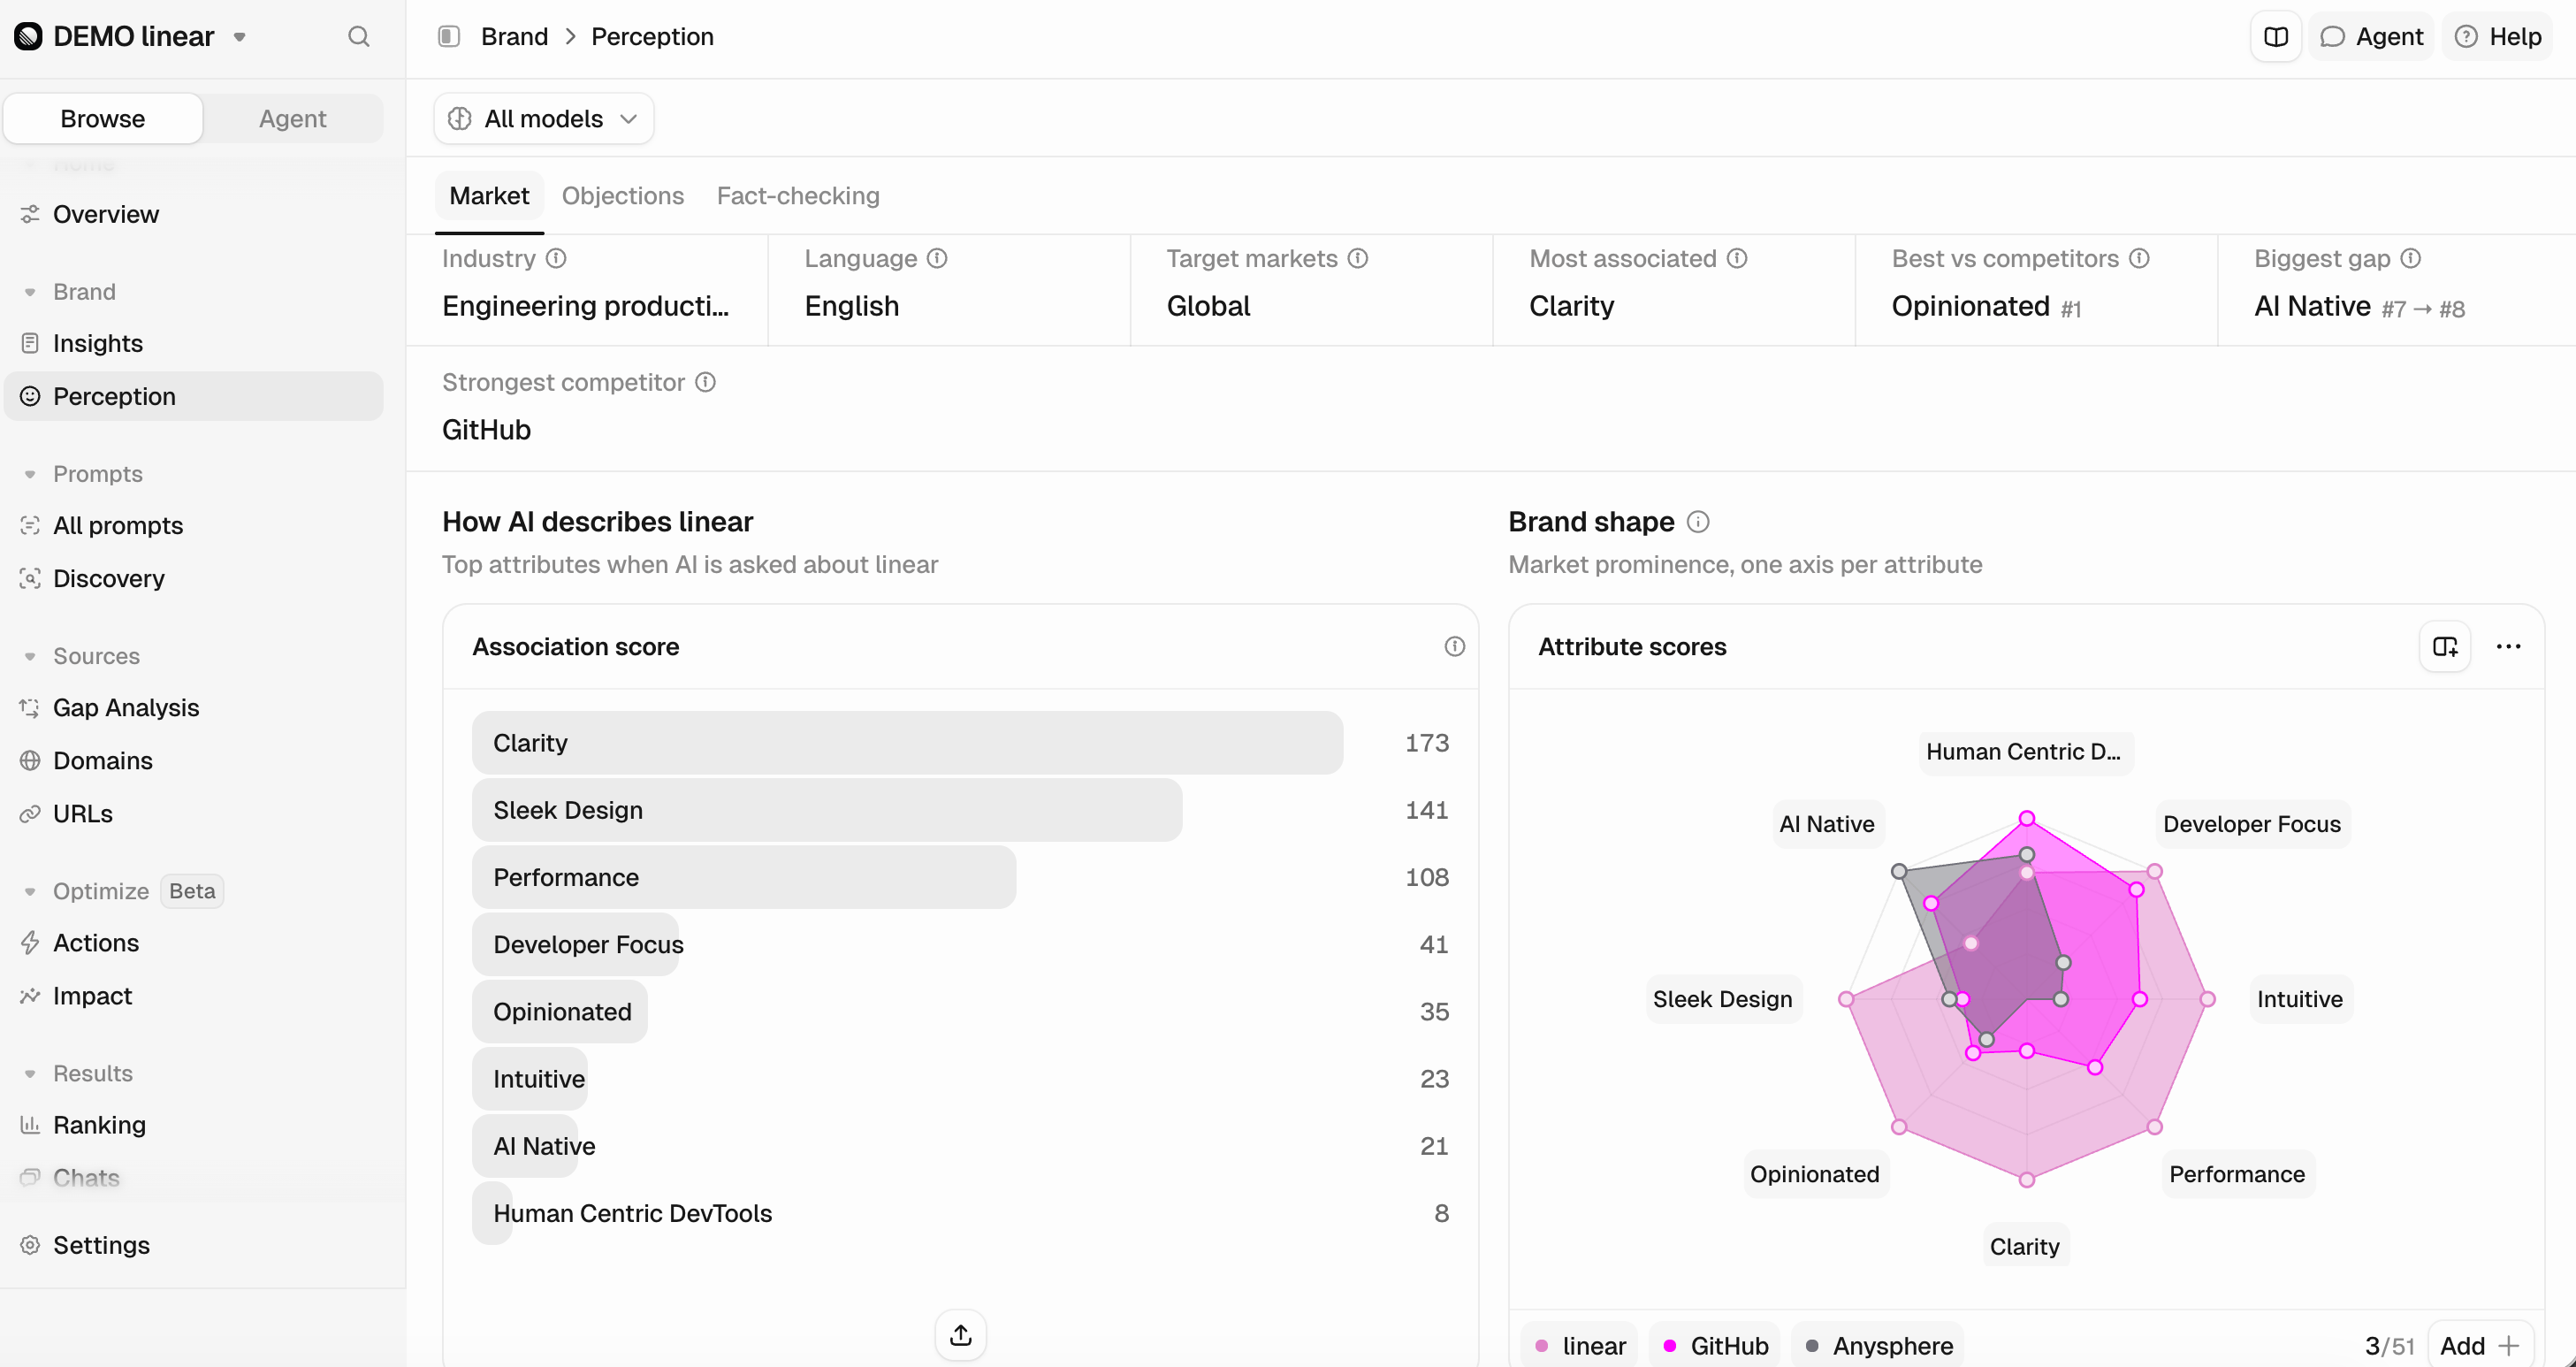Click the search magnifier icon in sidebar
2576x1367 pixels.
[359, 37]
